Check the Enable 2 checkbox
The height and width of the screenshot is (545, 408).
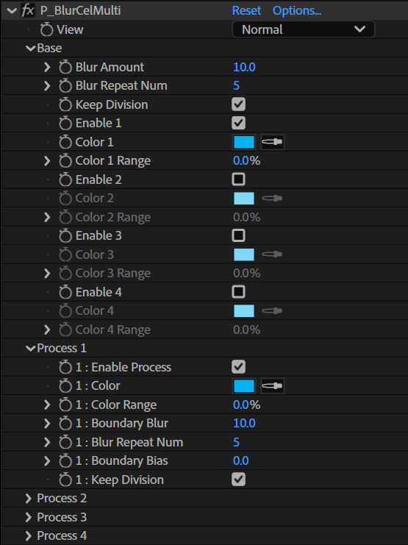tap(238, 179)
